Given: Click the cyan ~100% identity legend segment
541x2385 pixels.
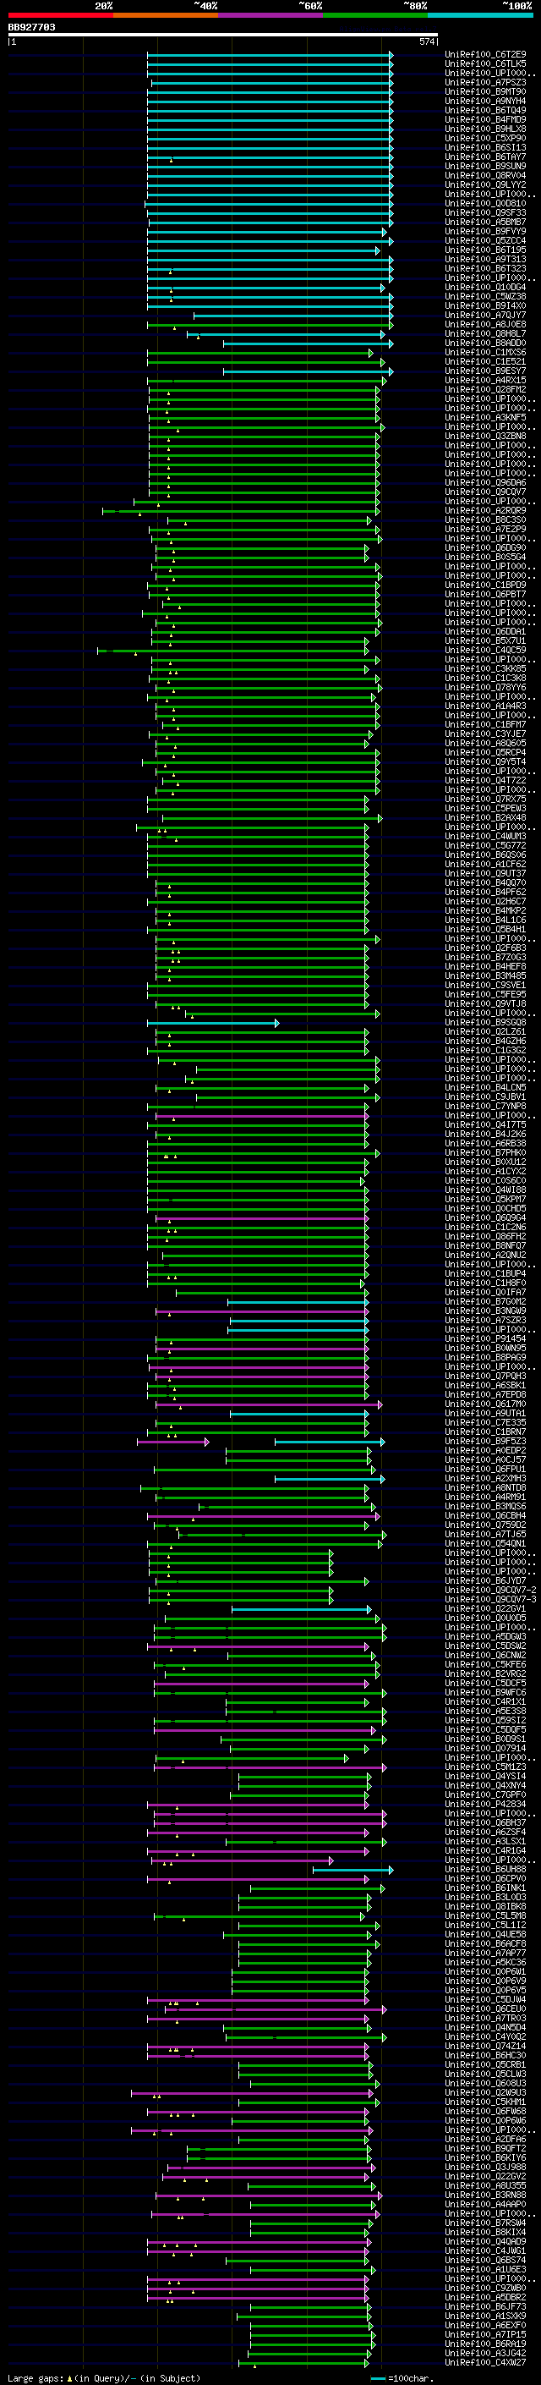Looking at the screenshot, I should coord(480,15).
